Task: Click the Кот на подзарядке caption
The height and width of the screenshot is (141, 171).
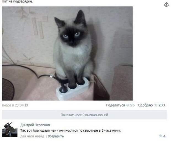Action: 17,1
